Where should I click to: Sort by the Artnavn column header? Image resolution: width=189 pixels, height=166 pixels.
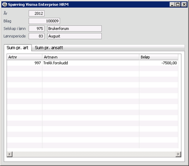pos(91,57)
